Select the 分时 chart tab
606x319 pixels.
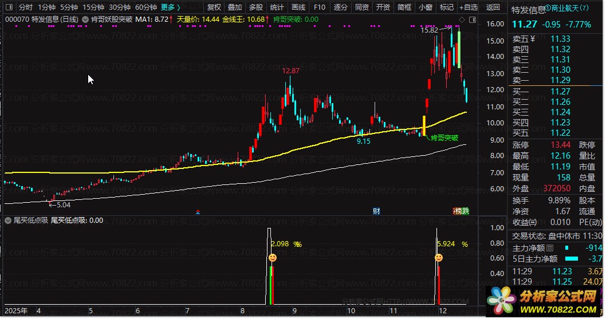coord(26,7)
